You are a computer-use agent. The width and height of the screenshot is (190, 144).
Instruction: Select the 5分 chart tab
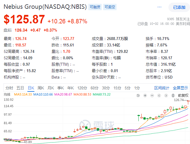pos(128,88)
